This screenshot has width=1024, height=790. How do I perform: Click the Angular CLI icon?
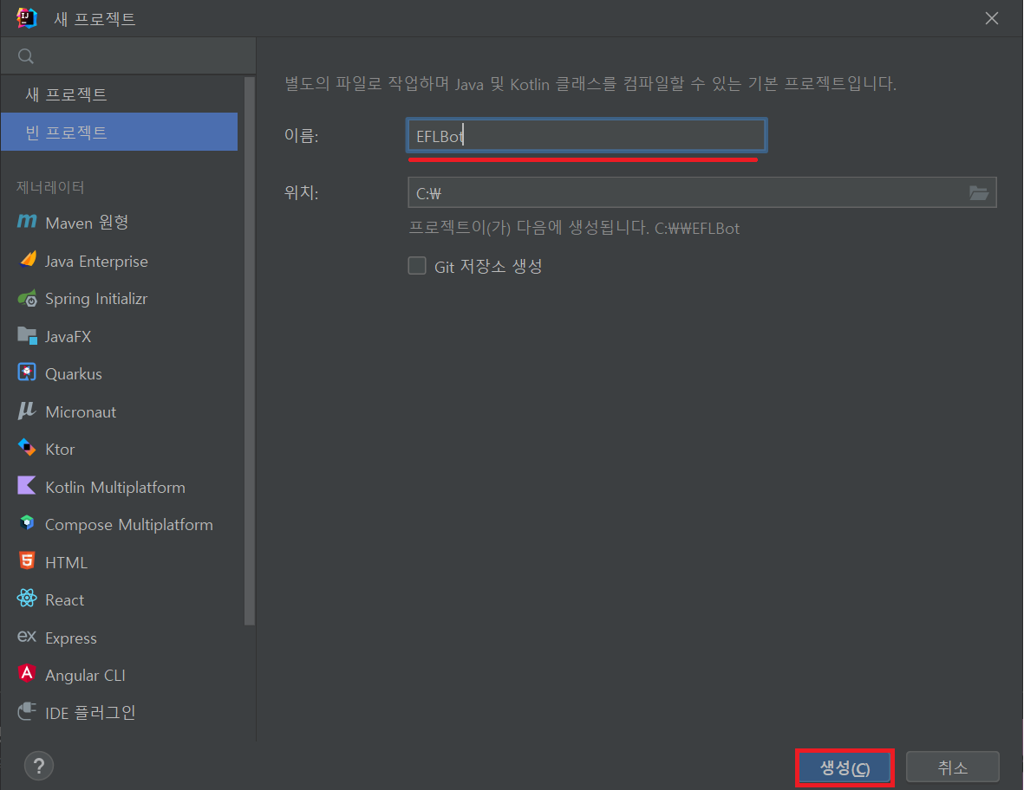(x=27, y=673)
